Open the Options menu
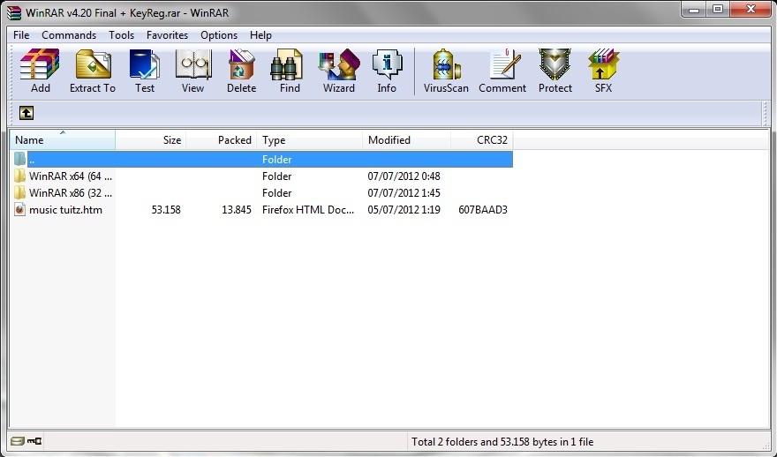 tap(219, 35)
